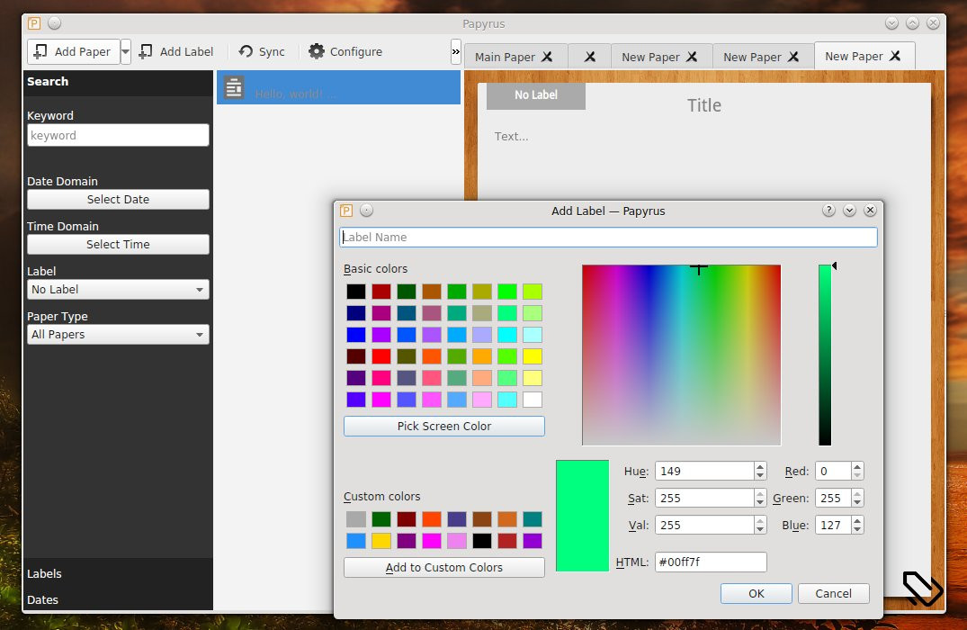The width and height of the screenshot is (967, 630).
Task: Click Add Label in the toolbar
Action: tap(176, 52)
